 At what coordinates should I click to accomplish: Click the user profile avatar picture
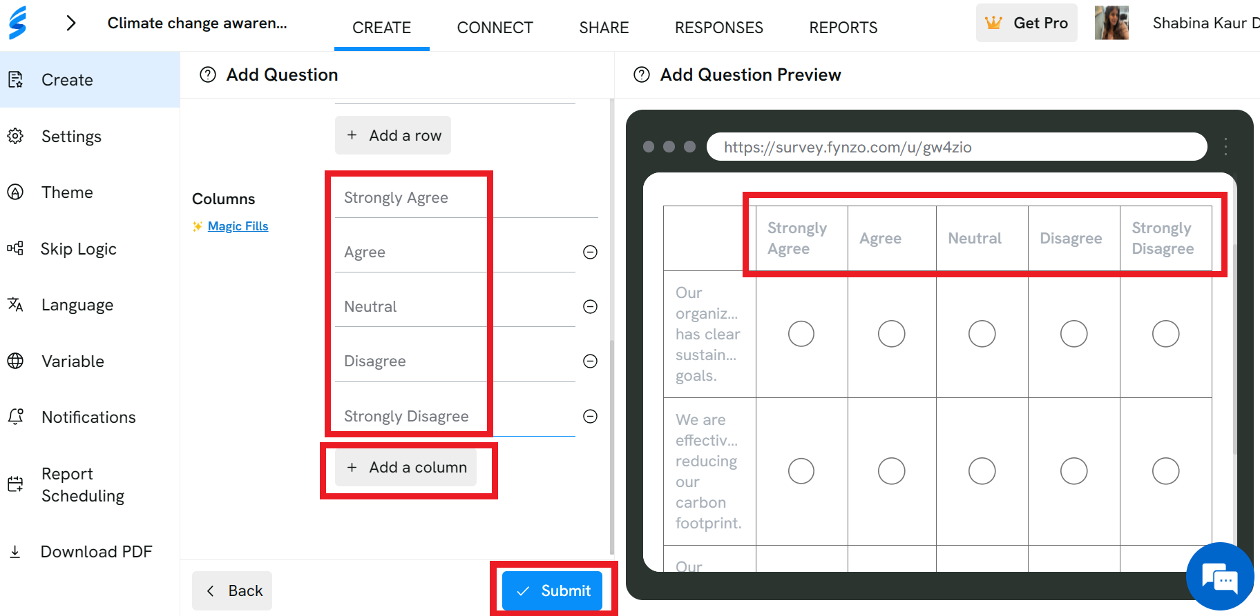1111,23
